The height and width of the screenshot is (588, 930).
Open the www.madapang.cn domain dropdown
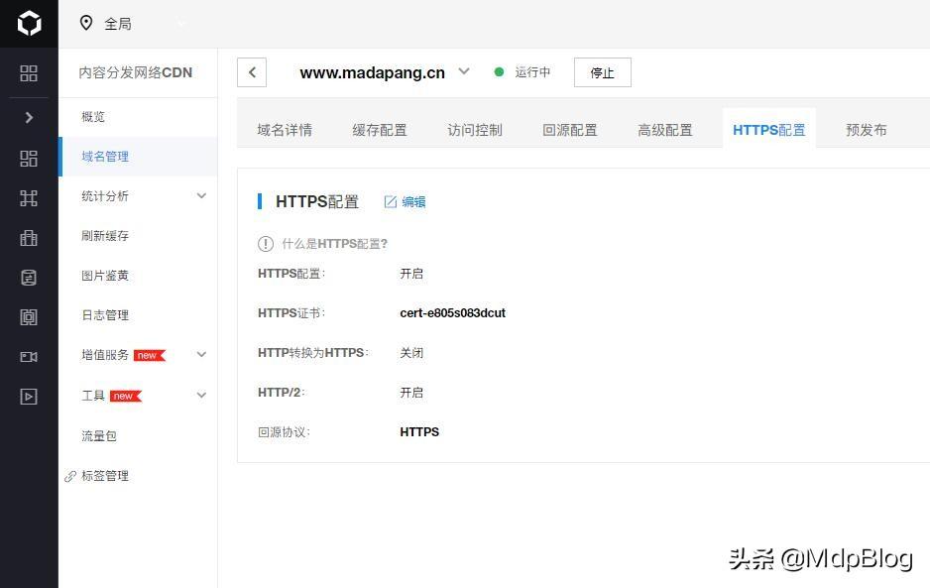click(x=464, y=71)
